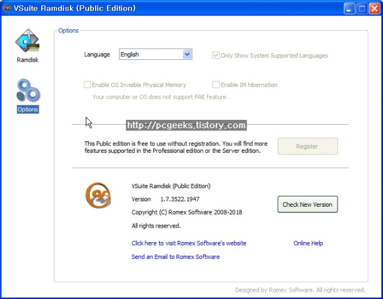The image size is (383, 299).
Task: Close the VSuite Ramdisk window
Action: [374, 8]
